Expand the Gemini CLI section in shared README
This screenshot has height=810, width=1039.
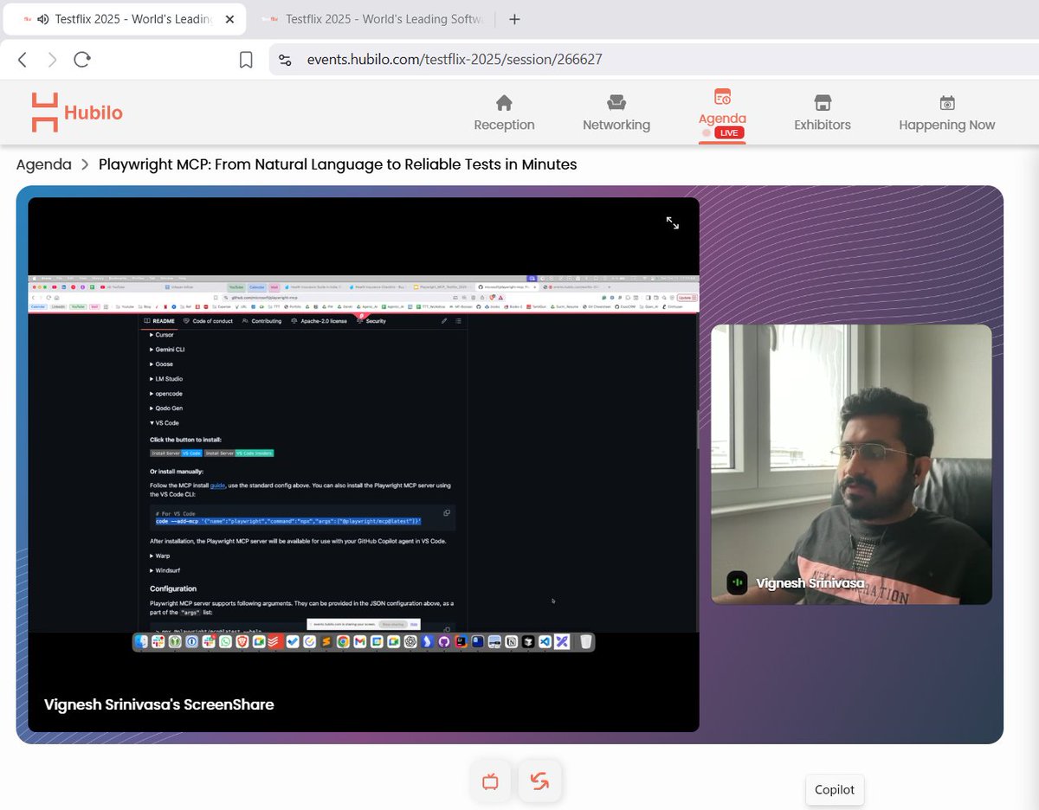[167, 350]
